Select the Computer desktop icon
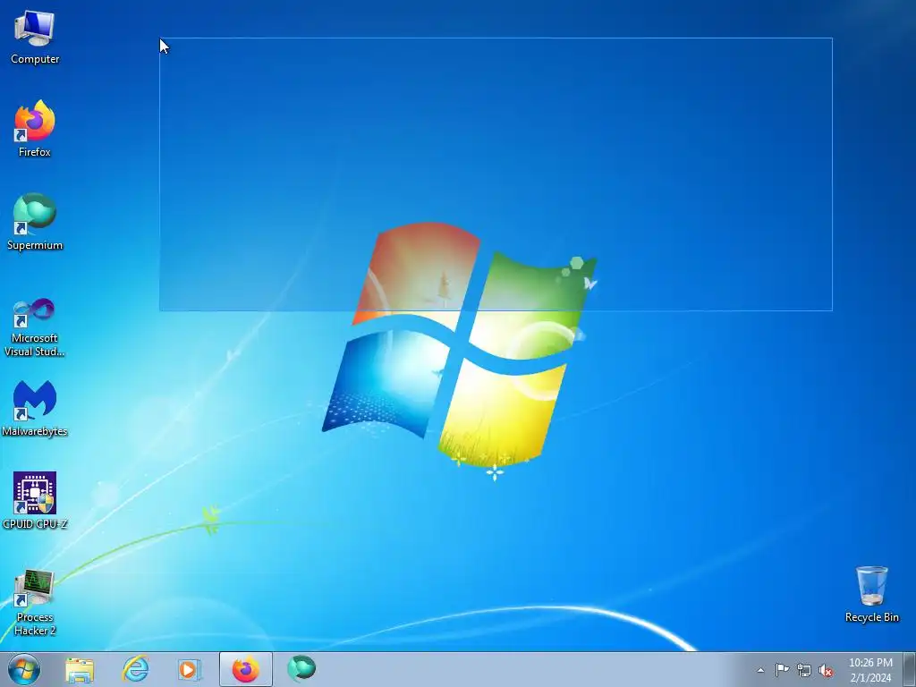 (x=35, y=38)
